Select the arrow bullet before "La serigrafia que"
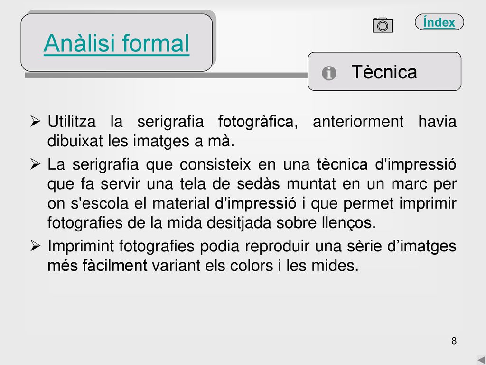The height and width of the screenshot is (365, 486). tap(35, 164)
